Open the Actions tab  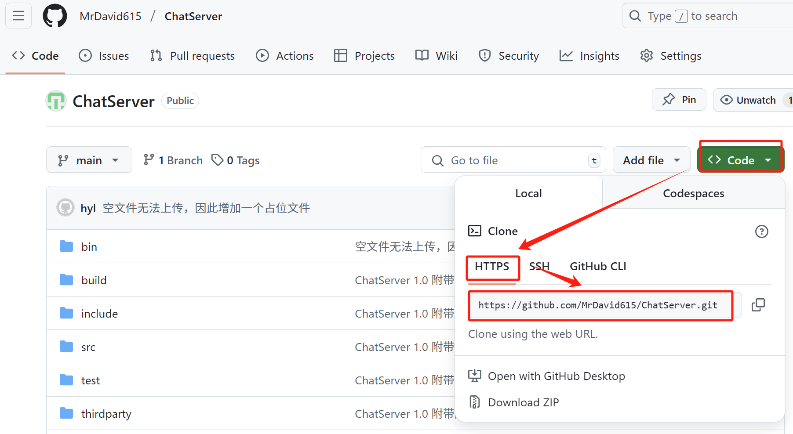pos(285,56)
